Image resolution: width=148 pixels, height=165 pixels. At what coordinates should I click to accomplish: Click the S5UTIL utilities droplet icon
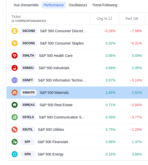click(15, 130)
